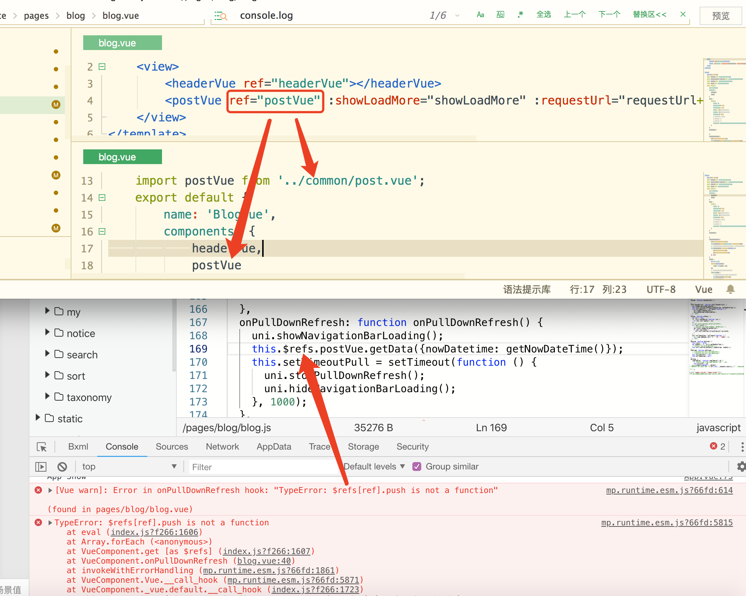This screenshot has height=596, width=746.
Task: Click the search list icon beside console.log
Action: 221,16
